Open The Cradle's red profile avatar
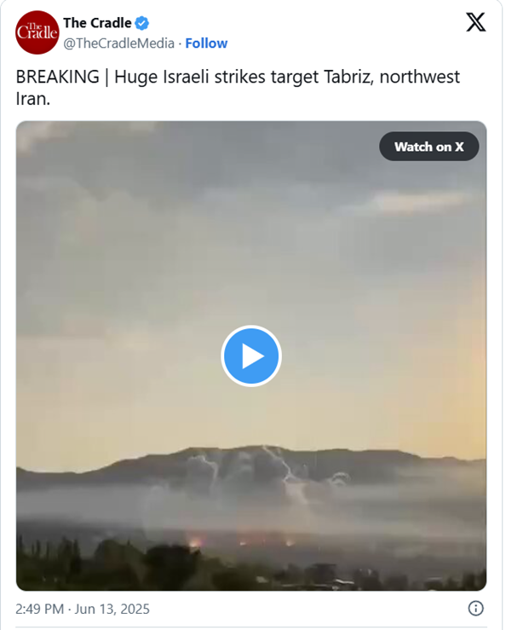506x630 pixels. [37, 32]
